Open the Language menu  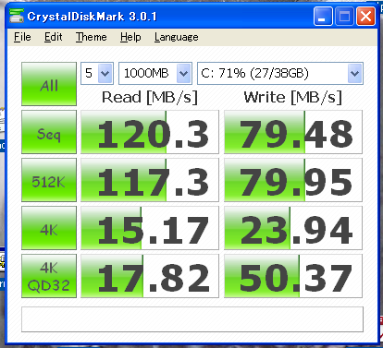point(177,37)
